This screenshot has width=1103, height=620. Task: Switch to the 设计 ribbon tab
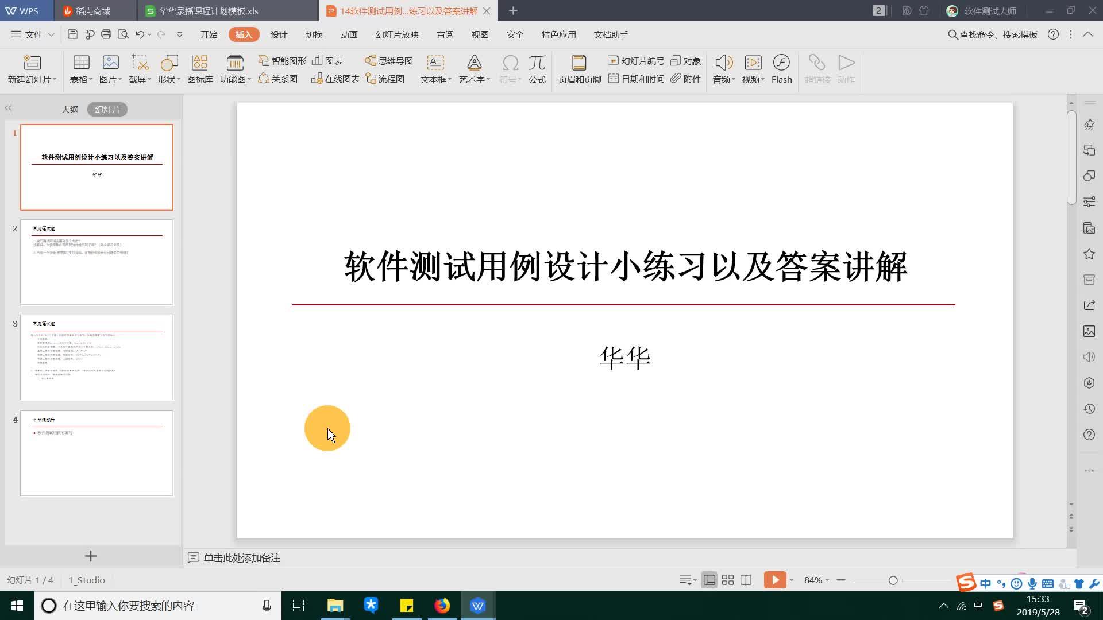click(278, 34)
